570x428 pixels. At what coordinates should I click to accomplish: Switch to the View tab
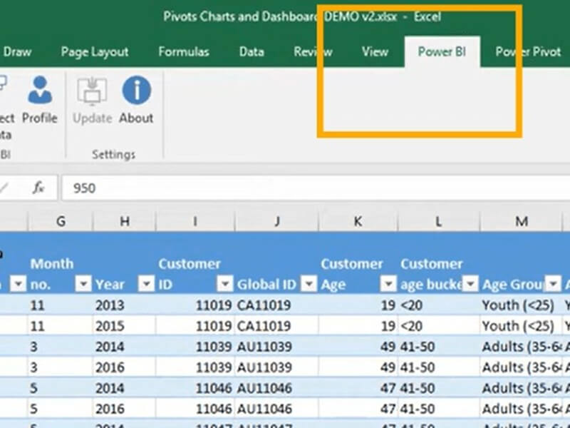(375, 51)
